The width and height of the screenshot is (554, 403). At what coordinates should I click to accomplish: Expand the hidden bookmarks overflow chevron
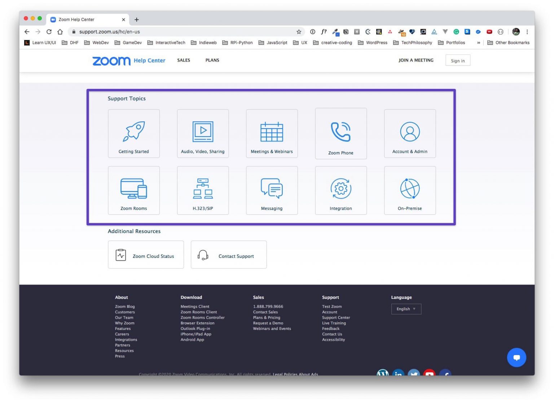tap(479, 42)
